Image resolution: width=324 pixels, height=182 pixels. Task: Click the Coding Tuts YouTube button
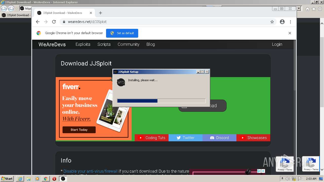click(152, 138)
